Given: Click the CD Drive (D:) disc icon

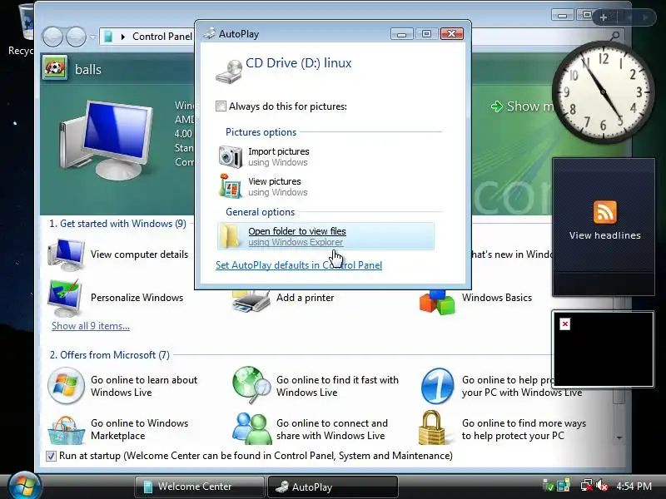Looking at the screenshot, I should click(229, 71).
